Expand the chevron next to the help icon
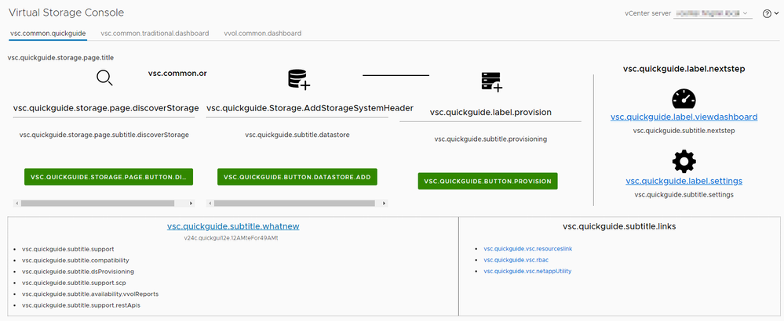This screenshot has height=321, width=784. click(x=776, y=14)
